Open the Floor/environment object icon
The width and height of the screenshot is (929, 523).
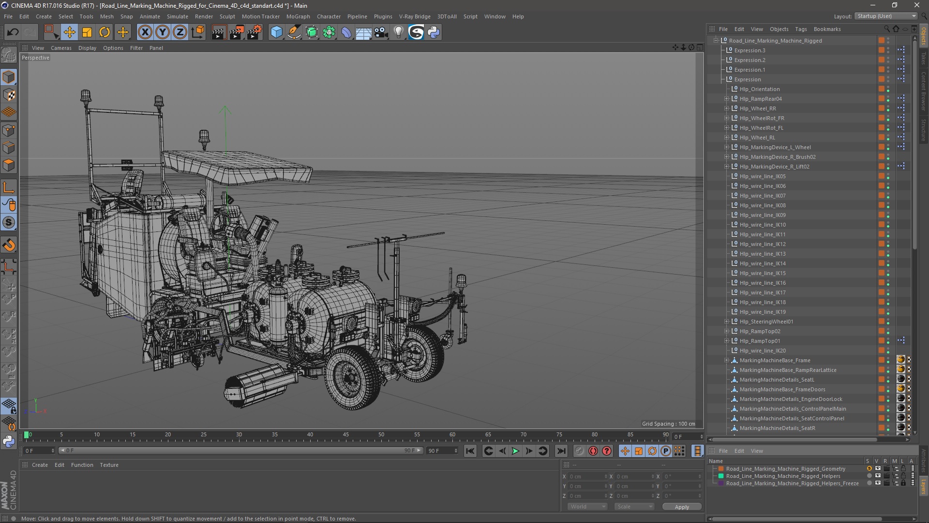coord(363,32)
